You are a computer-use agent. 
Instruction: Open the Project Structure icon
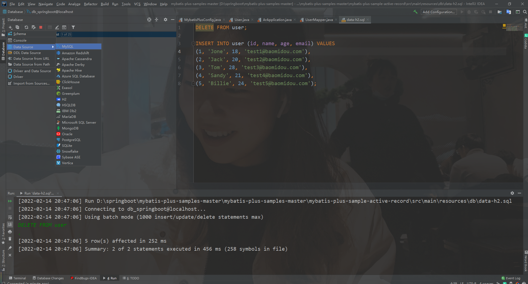click(x=500, y=12)
